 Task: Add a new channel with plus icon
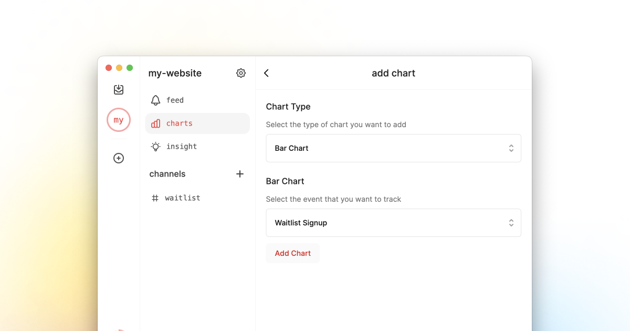[240, 174]
